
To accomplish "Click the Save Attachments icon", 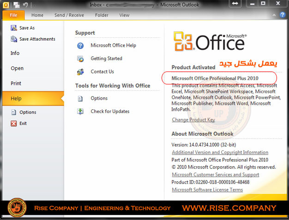I will click(14, 39).
